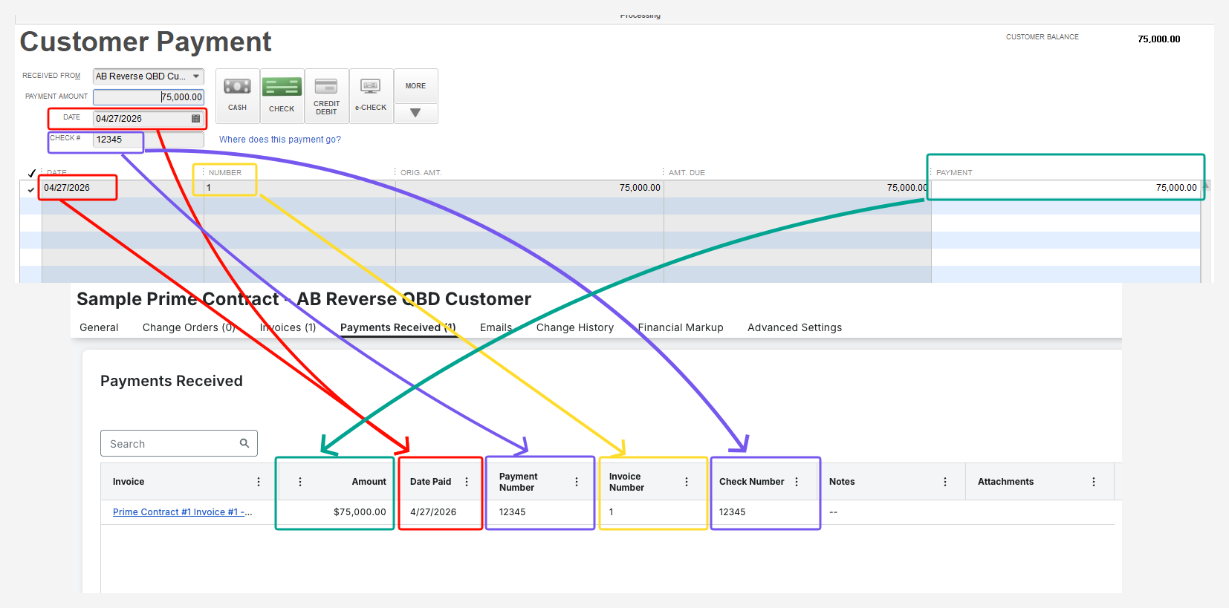Toggle checkmark on the 04/27/2026 invoice row
Screen dimensions: 1229x608
[x=31, y=189]
